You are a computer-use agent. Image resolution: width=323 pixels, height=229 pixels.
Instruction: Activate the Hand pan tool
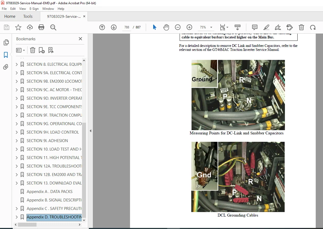(x=166, y=27)
